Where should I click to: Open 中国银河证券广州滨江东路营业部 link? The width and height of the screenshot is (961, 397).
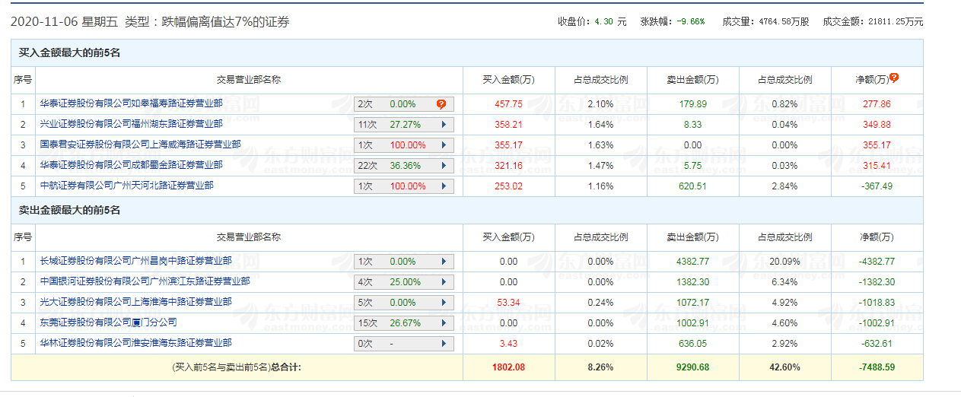(145, 281)
